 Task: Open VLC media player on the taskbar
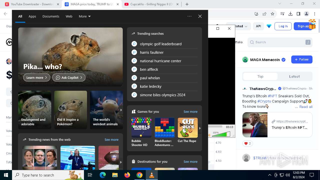pyautogui.click(x=151, y=175)
